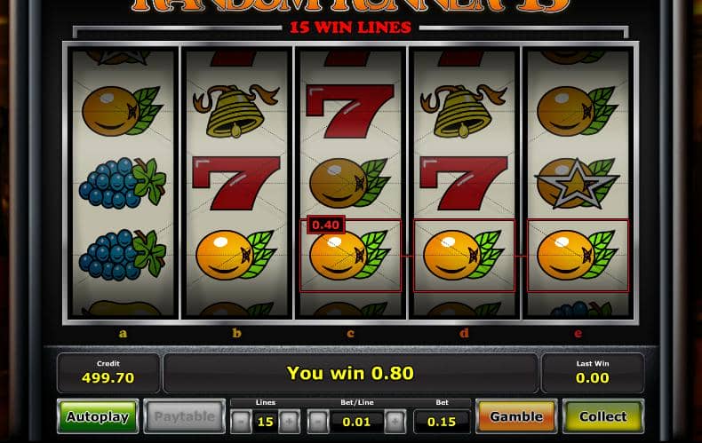Decrease the Bet/Line amount
This screenshot has height=443, width=702.
pyautogui.click(x=318, y=422)
